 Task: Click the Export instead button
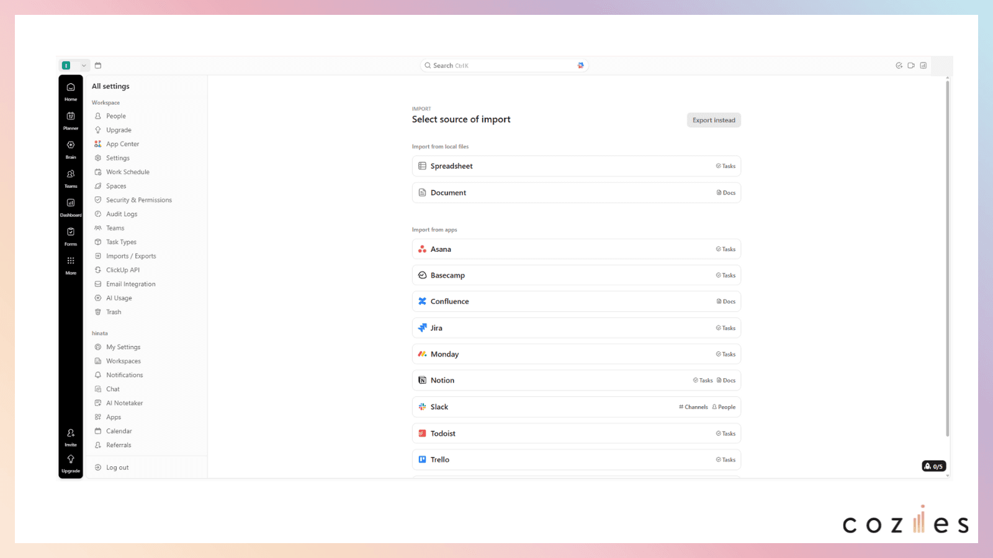(714, 120)
